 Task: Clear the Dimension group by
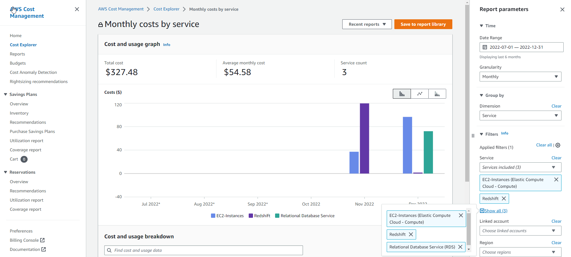pos(556,106)
